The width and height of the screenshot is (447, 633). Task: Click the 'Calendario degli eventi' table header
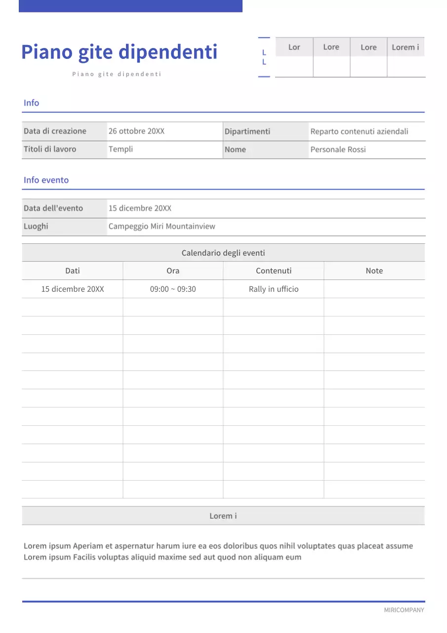point(223,253)
